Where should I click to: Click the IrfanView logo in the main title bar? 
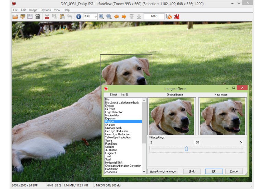coord(14,3)
